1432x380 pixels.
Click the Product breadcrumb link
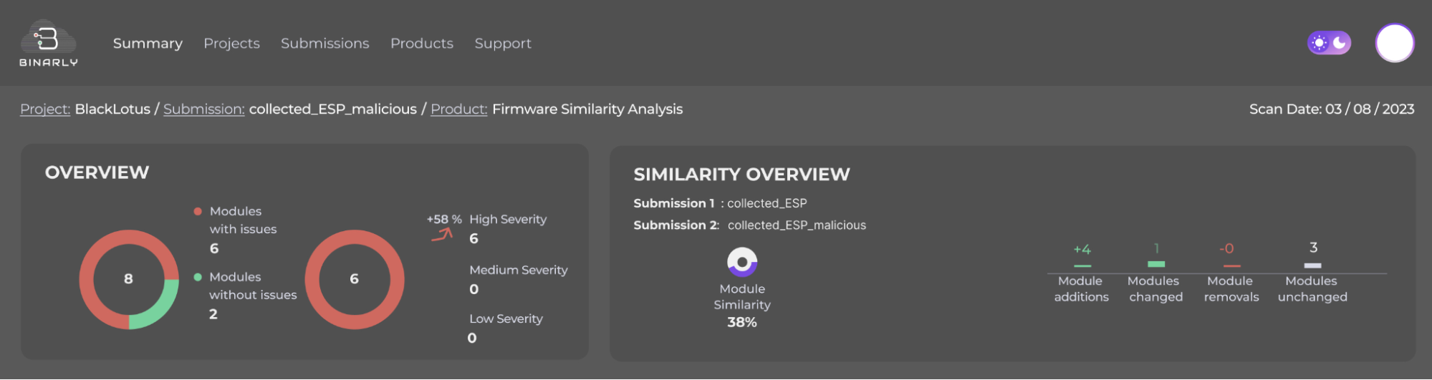[x=458, y=109]
